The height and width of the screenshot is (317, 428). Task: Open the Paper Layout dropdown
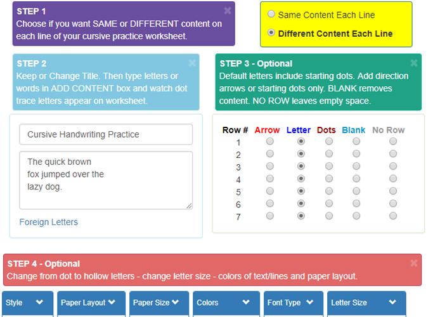coord(88,303)
